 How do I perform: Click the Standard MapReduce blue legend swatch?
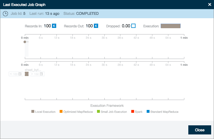point(148,112)
